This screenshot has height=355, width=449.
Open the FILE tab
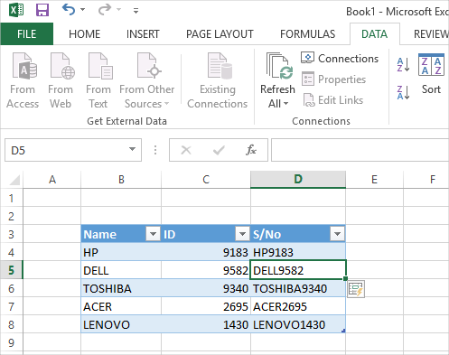pos(27,34)
